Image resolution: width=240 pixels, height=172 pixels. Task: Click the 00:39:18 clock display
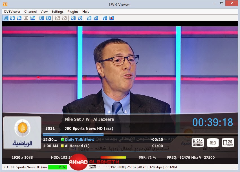point(213,122)
